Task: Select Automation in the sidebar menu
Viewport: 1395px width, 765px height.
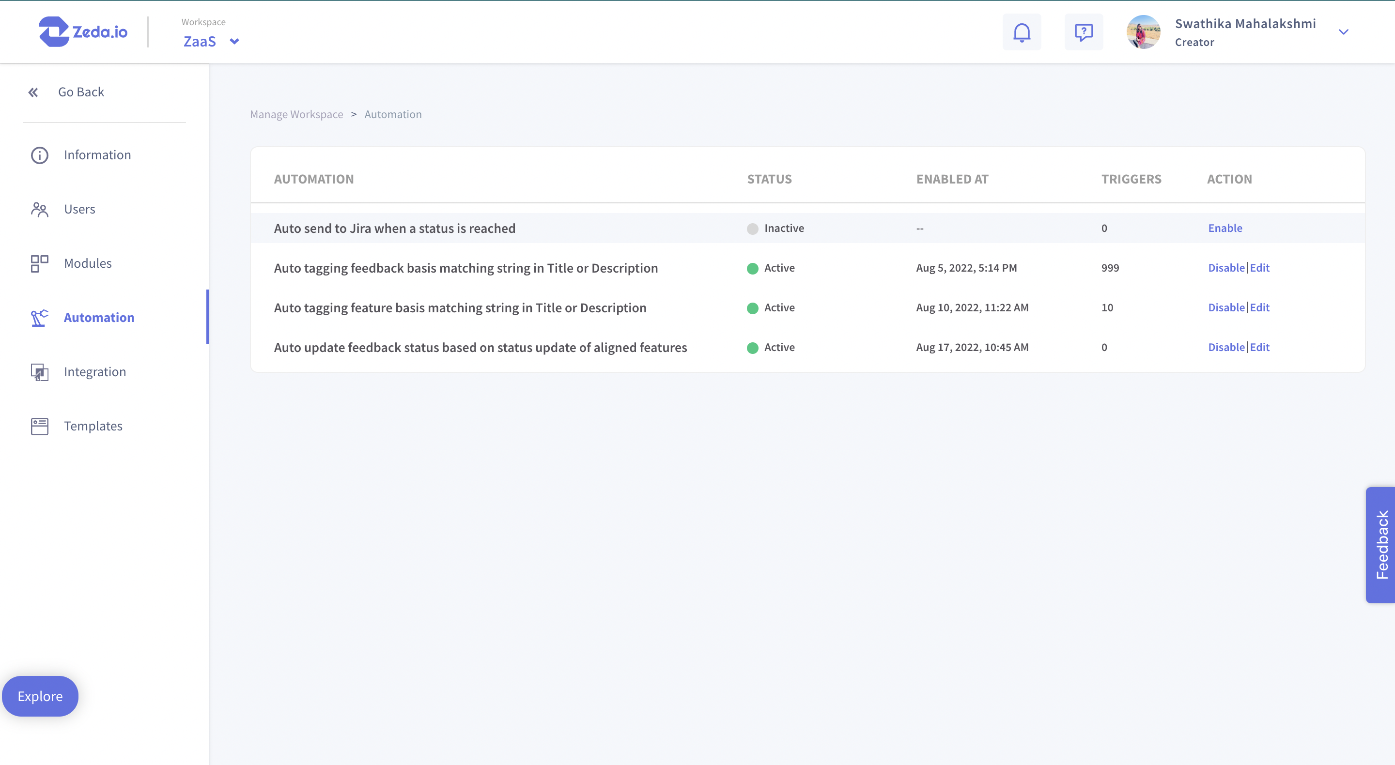Action: [98, 317]
